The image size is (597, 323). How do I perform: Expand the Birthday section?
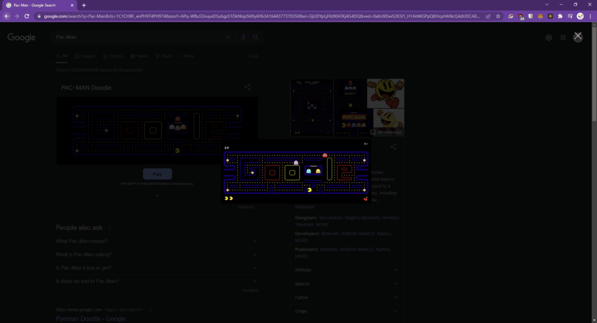(x=346, y=270)
